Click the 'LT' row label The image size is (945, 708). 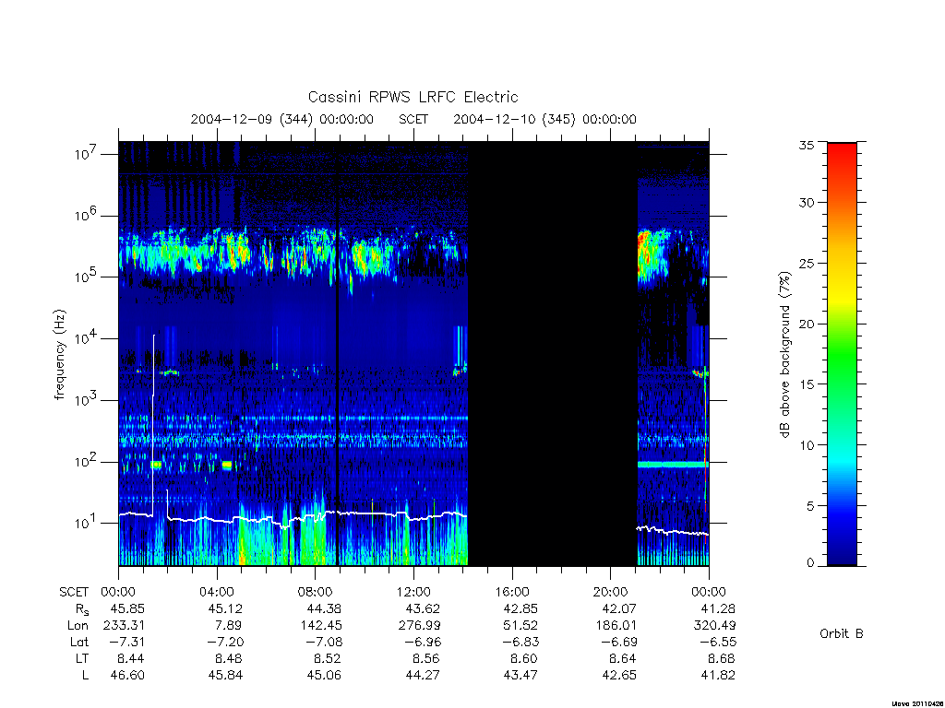coord(82,658)
